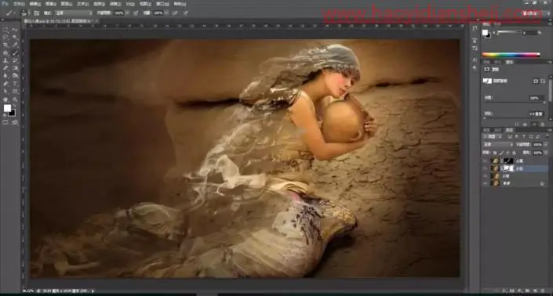Open the Brush panel toggle in options bar

36,13
